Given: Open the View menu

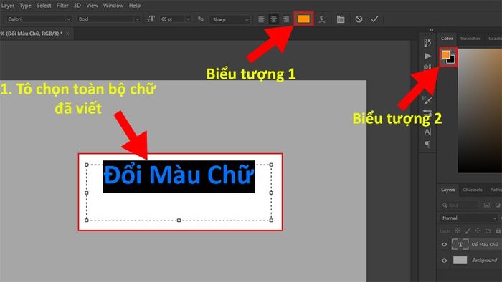Looking at the screenshot, I should [x=92, y=6].
